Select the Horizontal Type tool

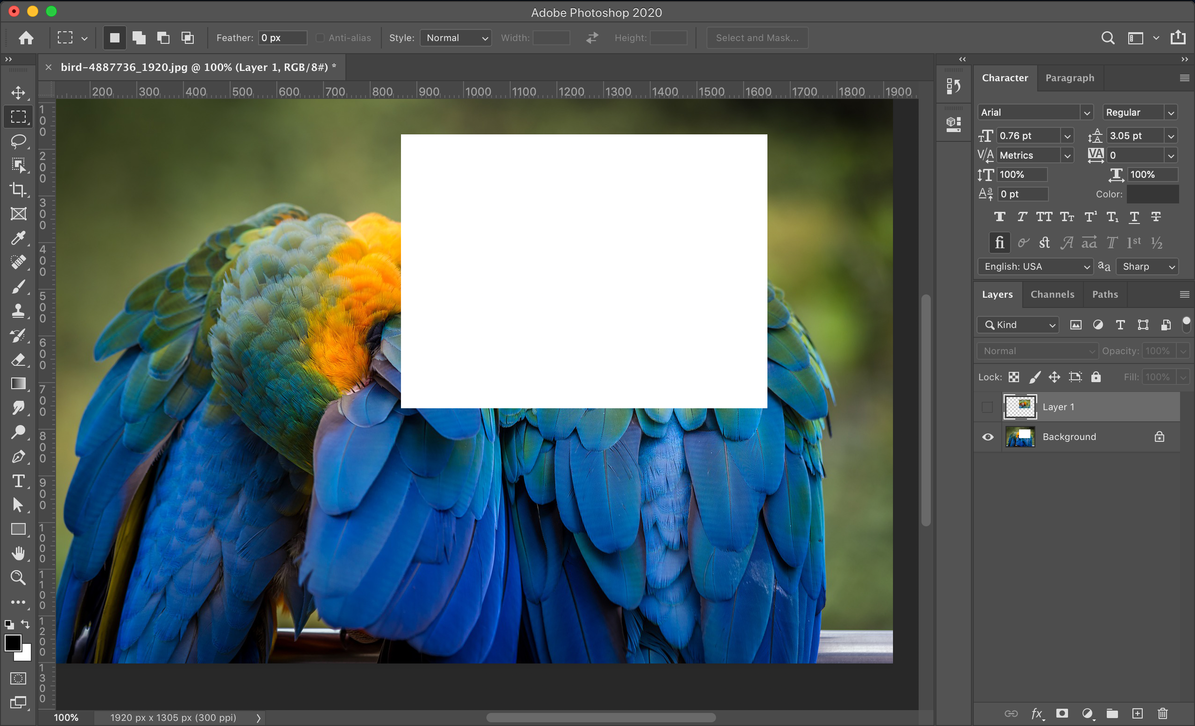pyautogui.click(x=18, y=481)
